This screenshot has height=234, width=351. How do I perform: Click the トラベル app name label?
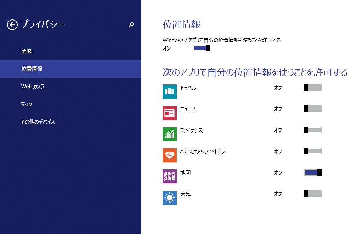tap(188, 88)
